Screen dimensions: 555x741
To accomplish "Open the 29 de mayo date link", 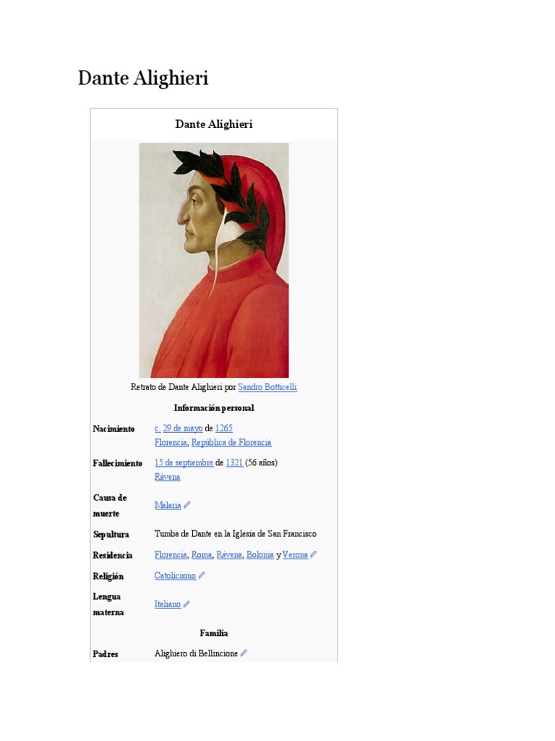I will point(183,428).
